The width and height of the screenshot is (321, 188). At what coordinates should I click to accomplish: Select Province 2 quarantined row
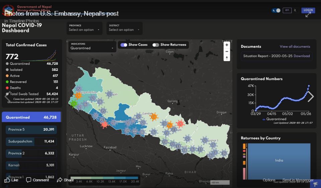(31, 153)
